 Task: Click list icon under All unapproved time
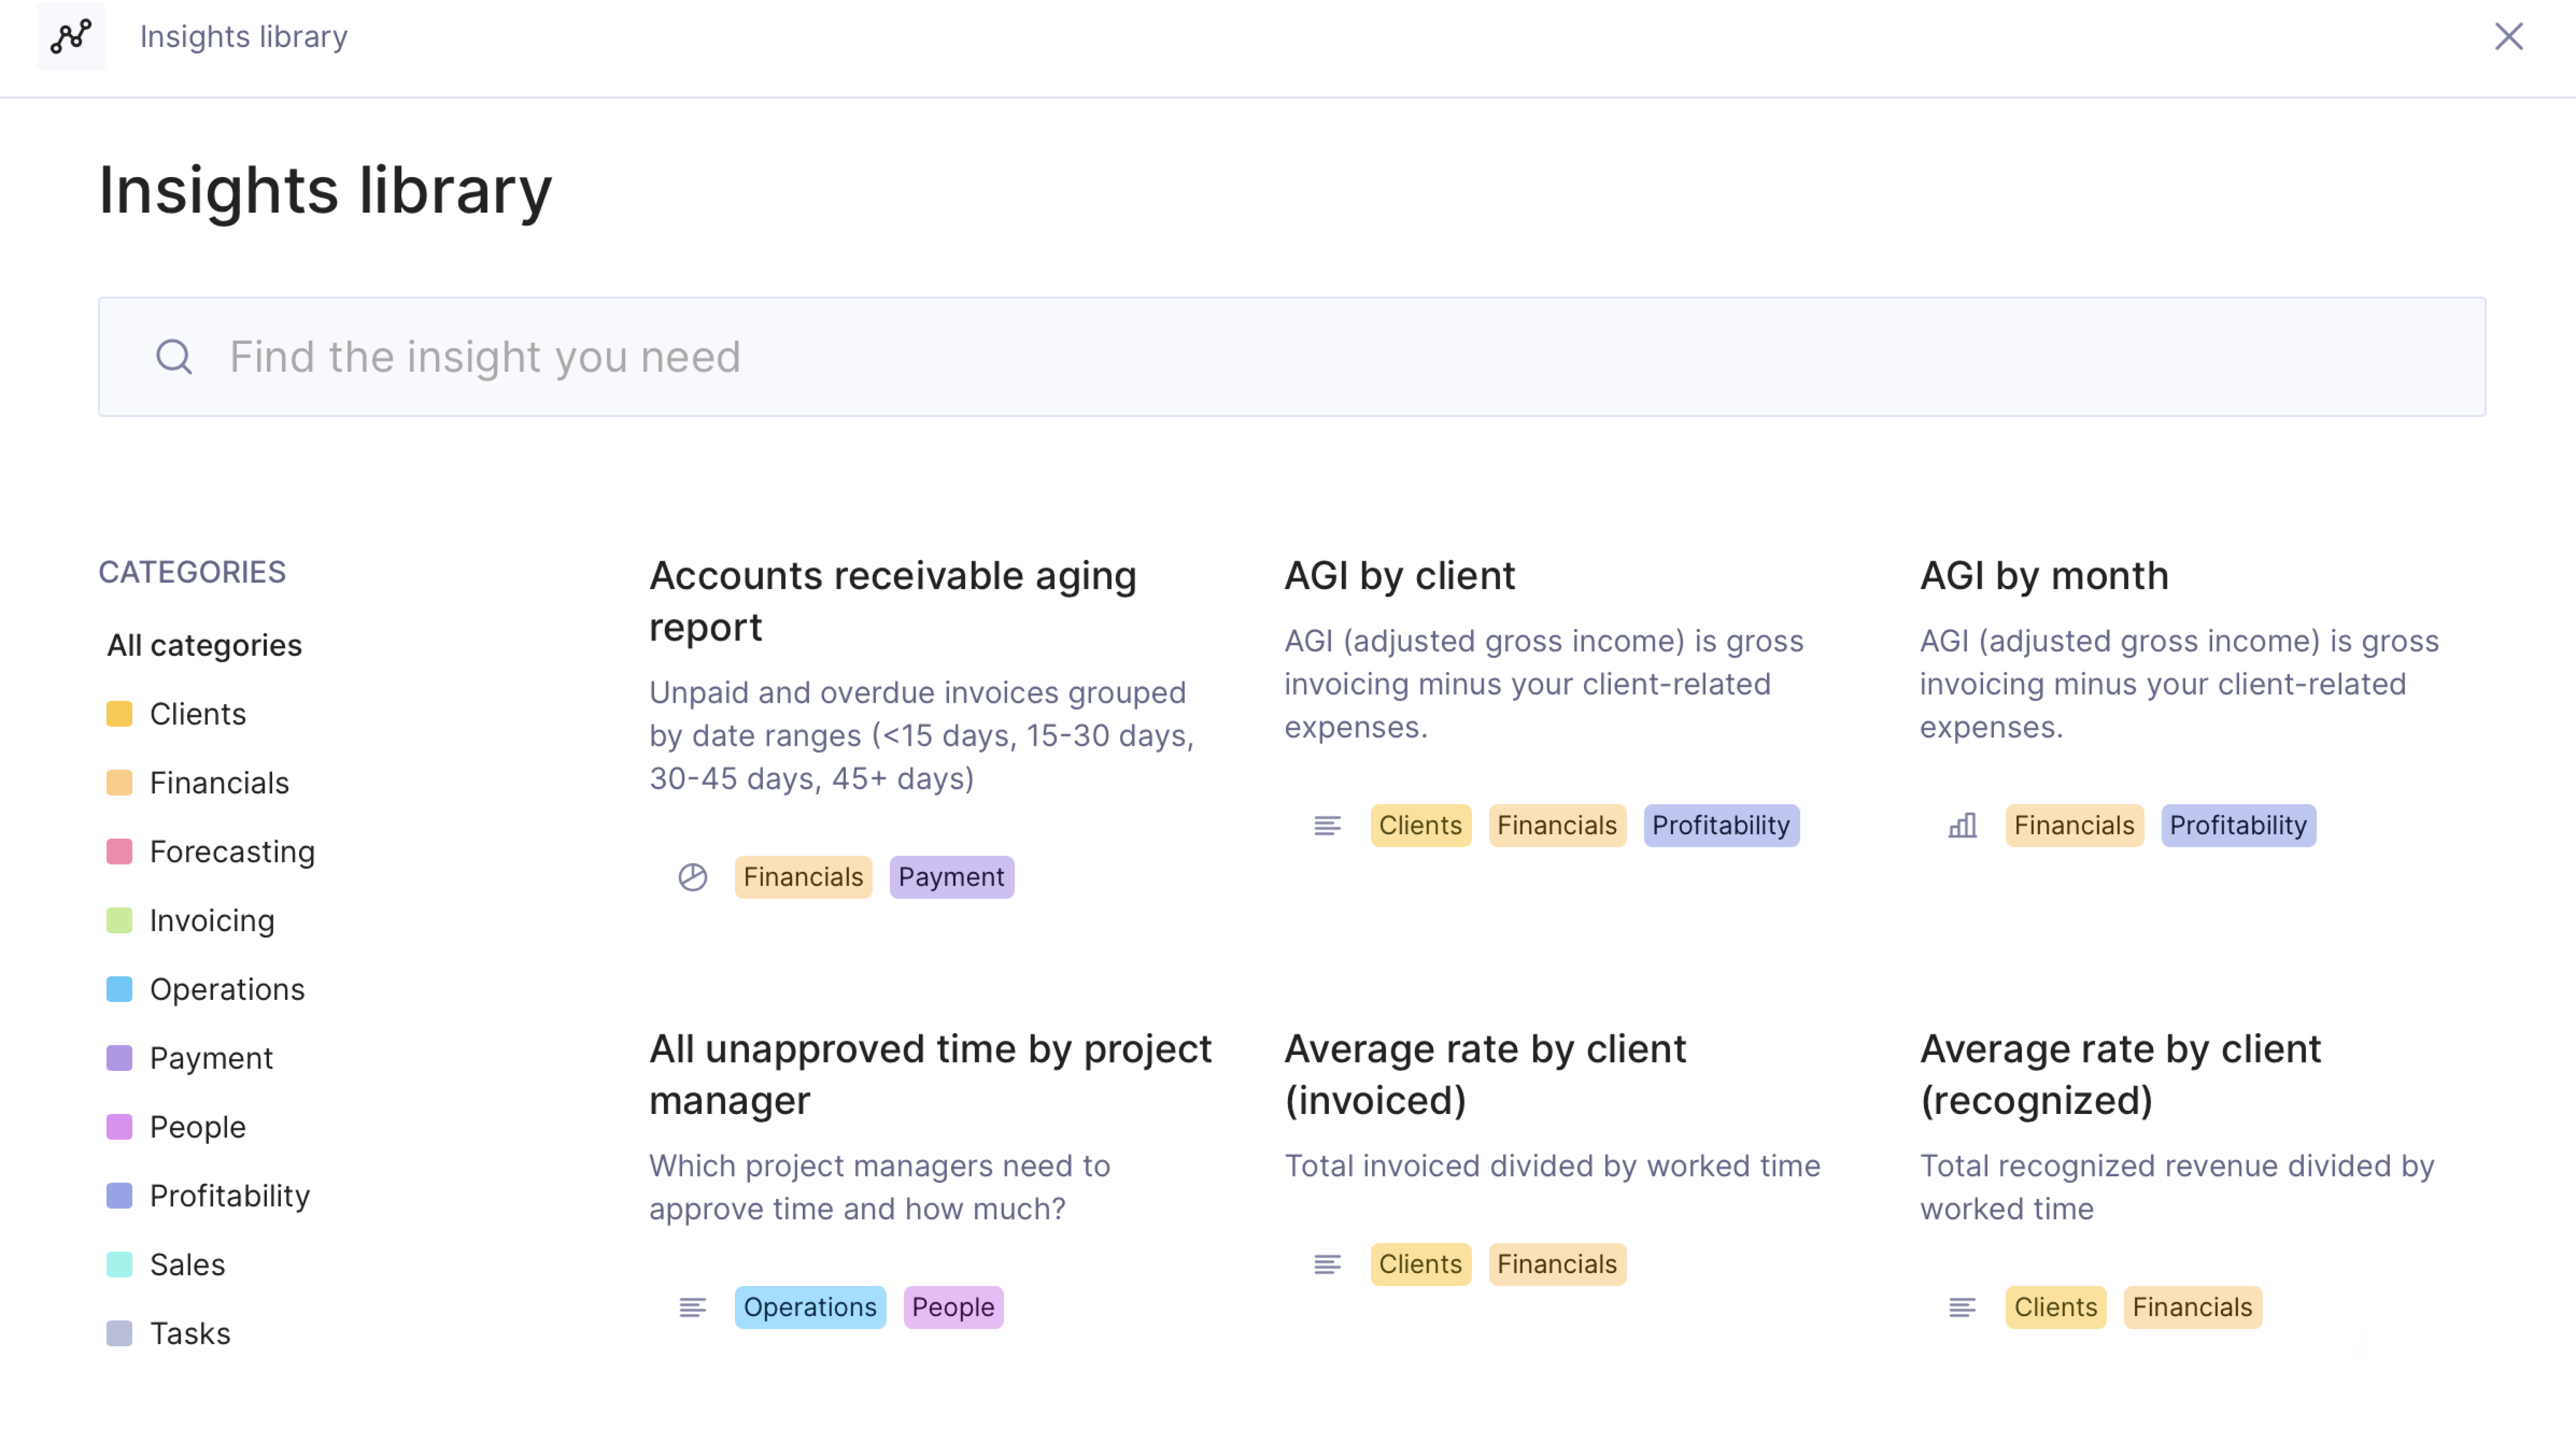(x=692, y=1307)
